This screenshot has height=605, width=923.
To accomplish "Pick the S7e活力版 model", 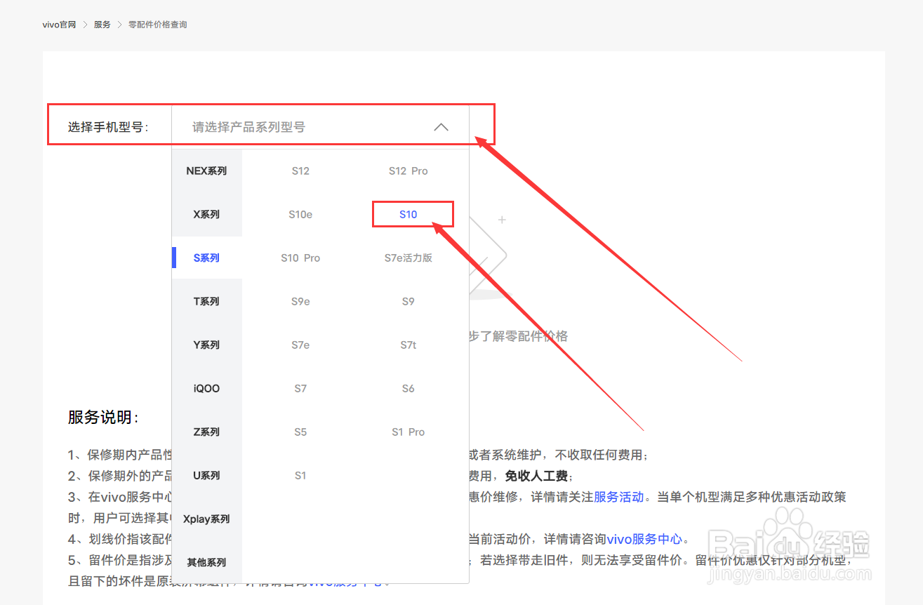I will (x=408, y=258).
